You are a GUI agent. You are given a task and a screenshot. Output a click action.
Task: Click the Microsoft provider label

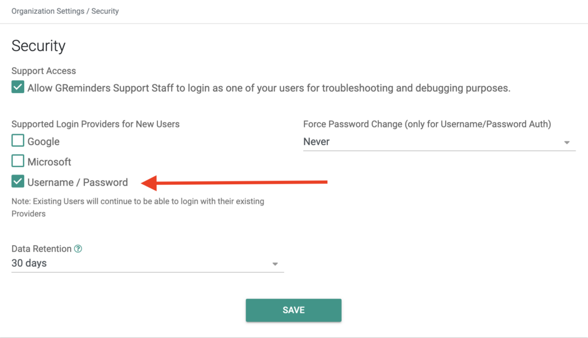(x=49, y=162)
